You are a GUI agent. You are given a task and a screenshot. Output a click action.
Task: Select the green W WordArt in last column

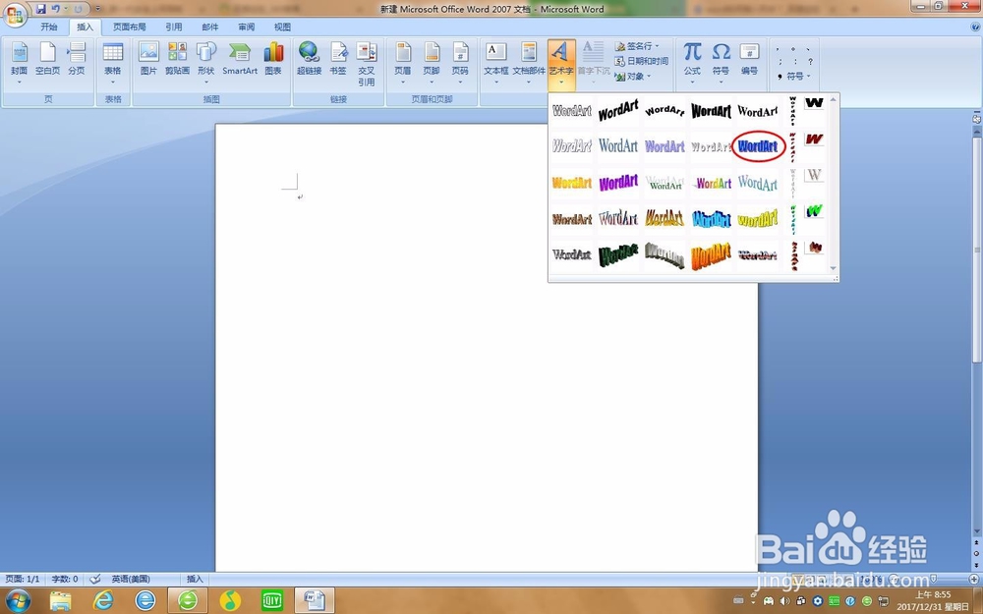(814, 211)
